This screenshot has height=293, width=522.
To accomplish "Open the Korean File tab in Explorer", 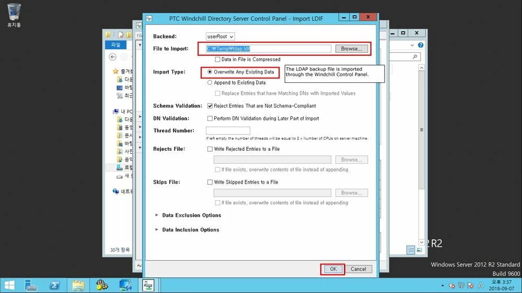I will (x=115, y=45).
